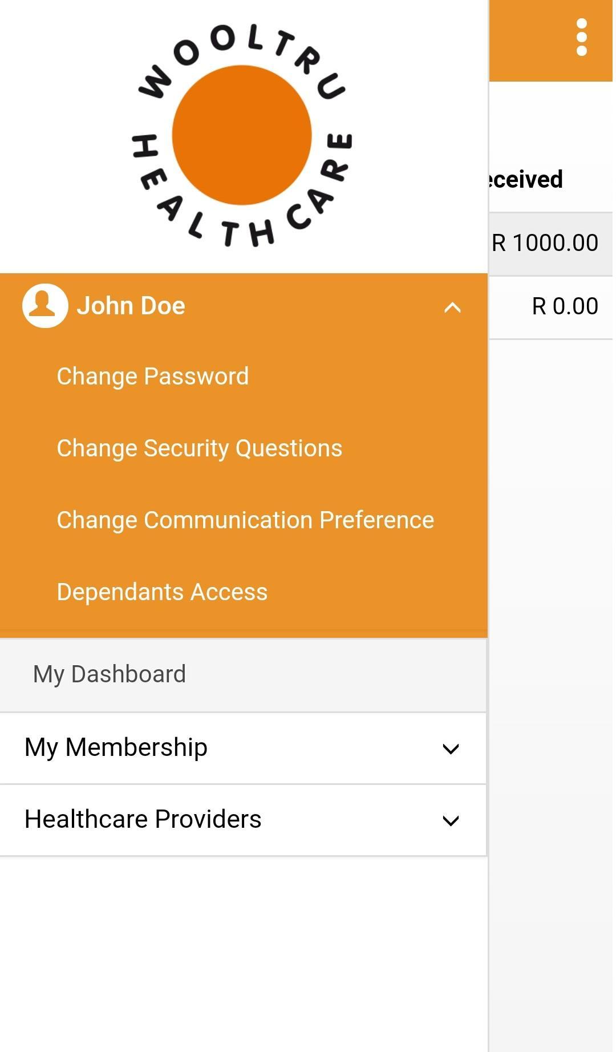Select the My Membership menu item

243,748
